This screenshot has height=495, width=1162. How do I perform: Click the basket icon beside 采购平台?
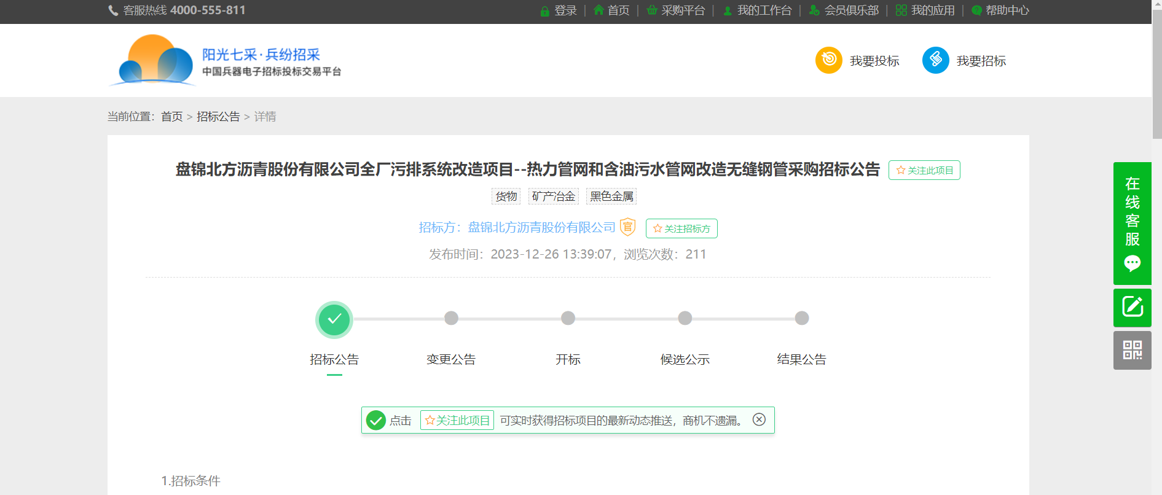pos(652,10)
